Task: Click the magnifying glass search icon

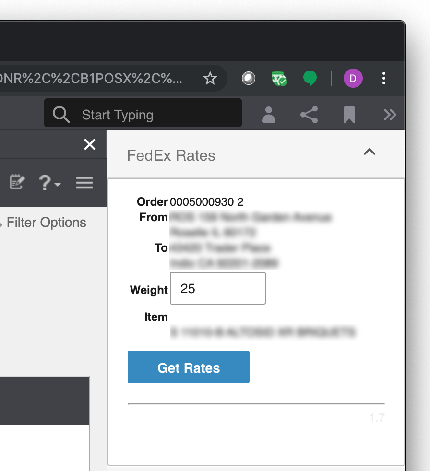Action: (x=61, y=115)
